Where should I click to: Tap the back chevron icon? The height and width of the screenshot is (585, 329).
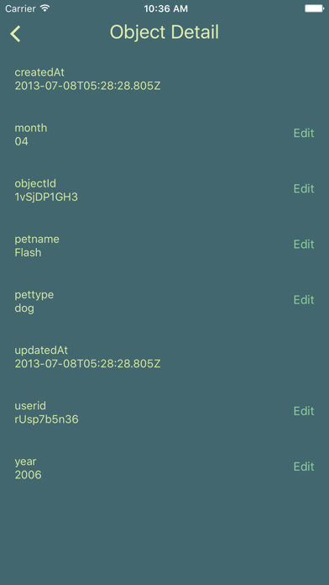click(x=15, y=34)
